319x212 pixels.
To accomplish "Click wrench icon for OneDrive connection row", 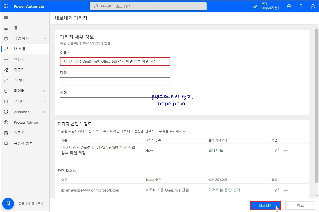I will [x=277, y=190].
